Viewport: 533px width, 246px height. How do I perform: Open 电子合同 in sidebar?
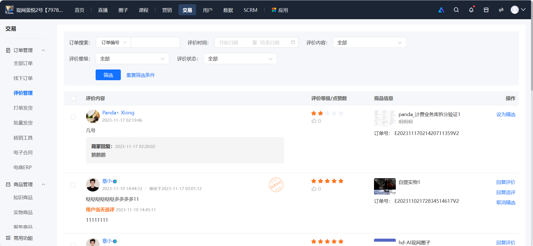pyautogui.click(x=23, y=153)
